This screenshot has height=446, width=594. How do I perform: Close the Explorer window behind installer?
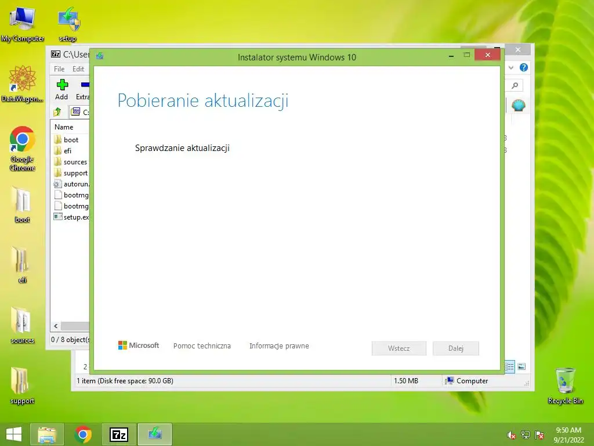click(518, 50)
